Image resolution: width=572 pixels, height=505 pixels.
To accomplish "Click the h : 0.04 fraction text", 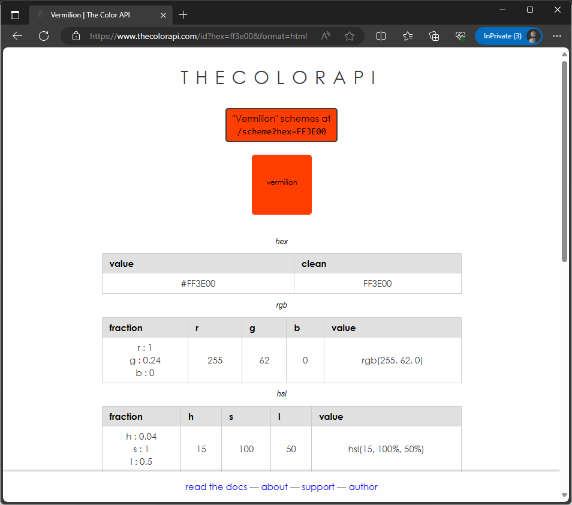I will (x=141, y=437).
